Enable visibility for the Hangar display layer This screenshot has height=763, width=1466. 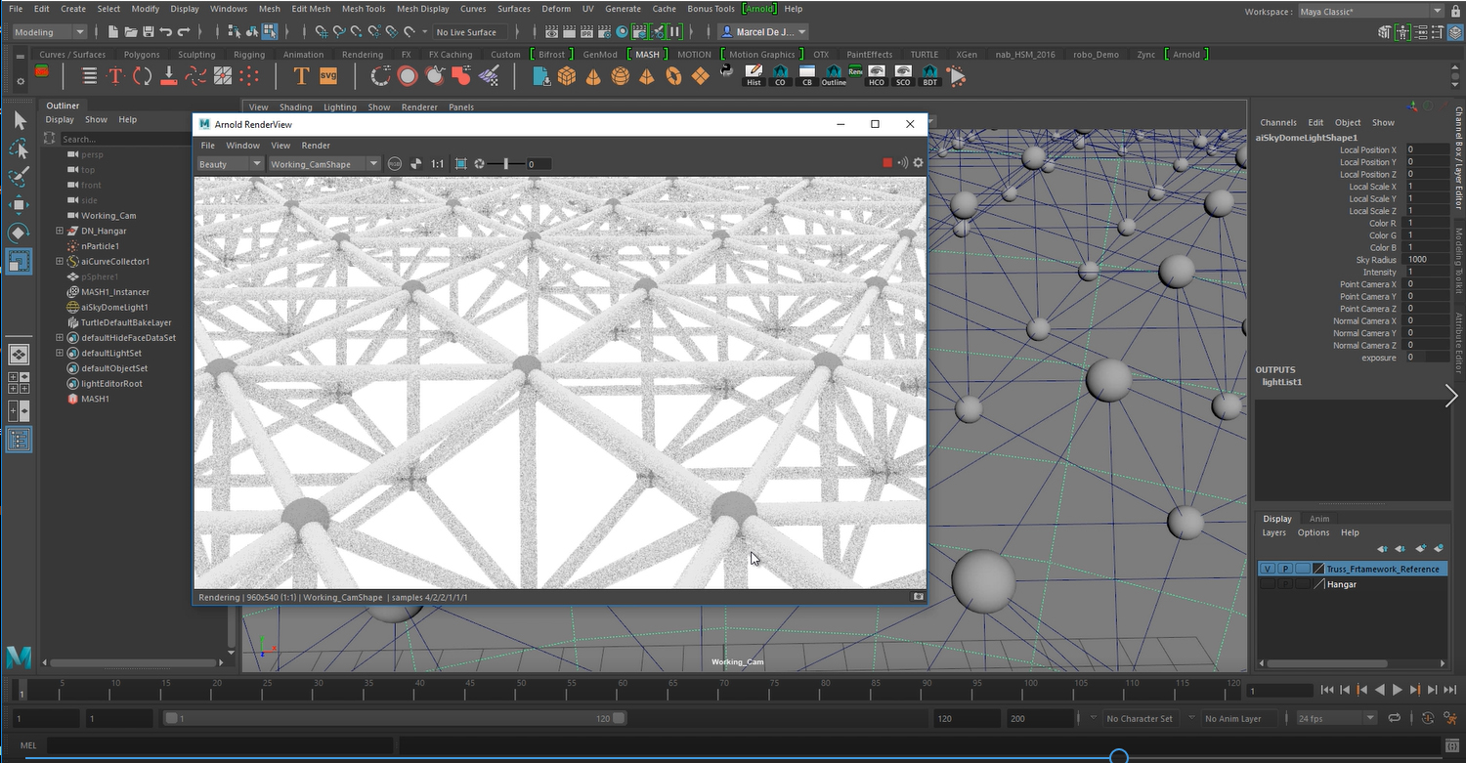pos(1268,583)
